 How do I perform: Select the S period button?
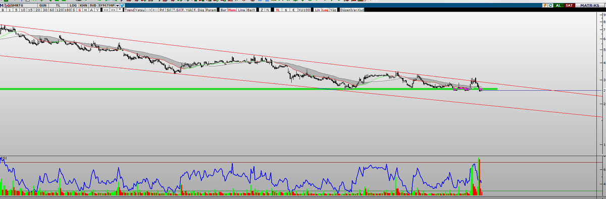pos(74,10)
